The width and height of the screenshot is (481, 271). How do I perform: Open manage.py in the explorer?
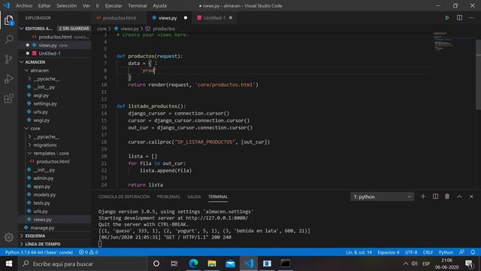point(42,227)
